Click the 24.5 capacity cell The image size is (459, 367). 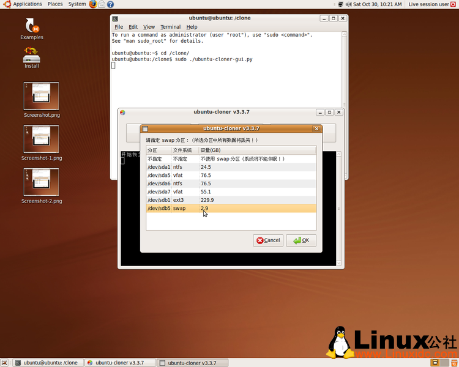206,167
